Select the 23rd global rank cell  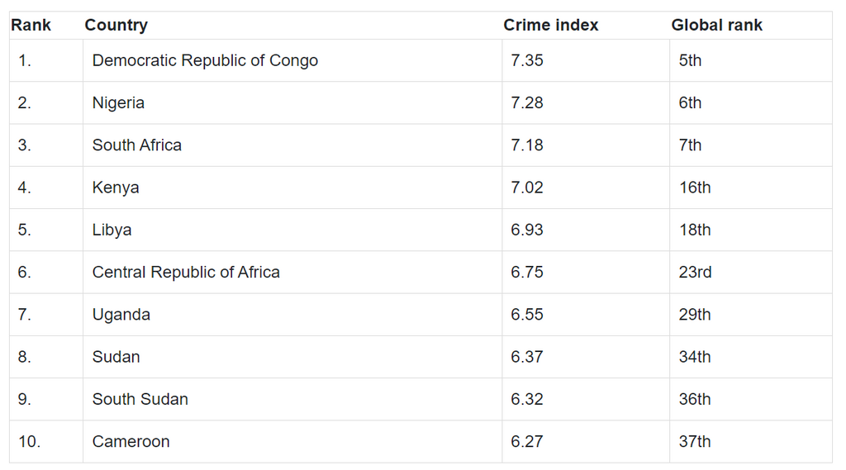coord(751,272)
